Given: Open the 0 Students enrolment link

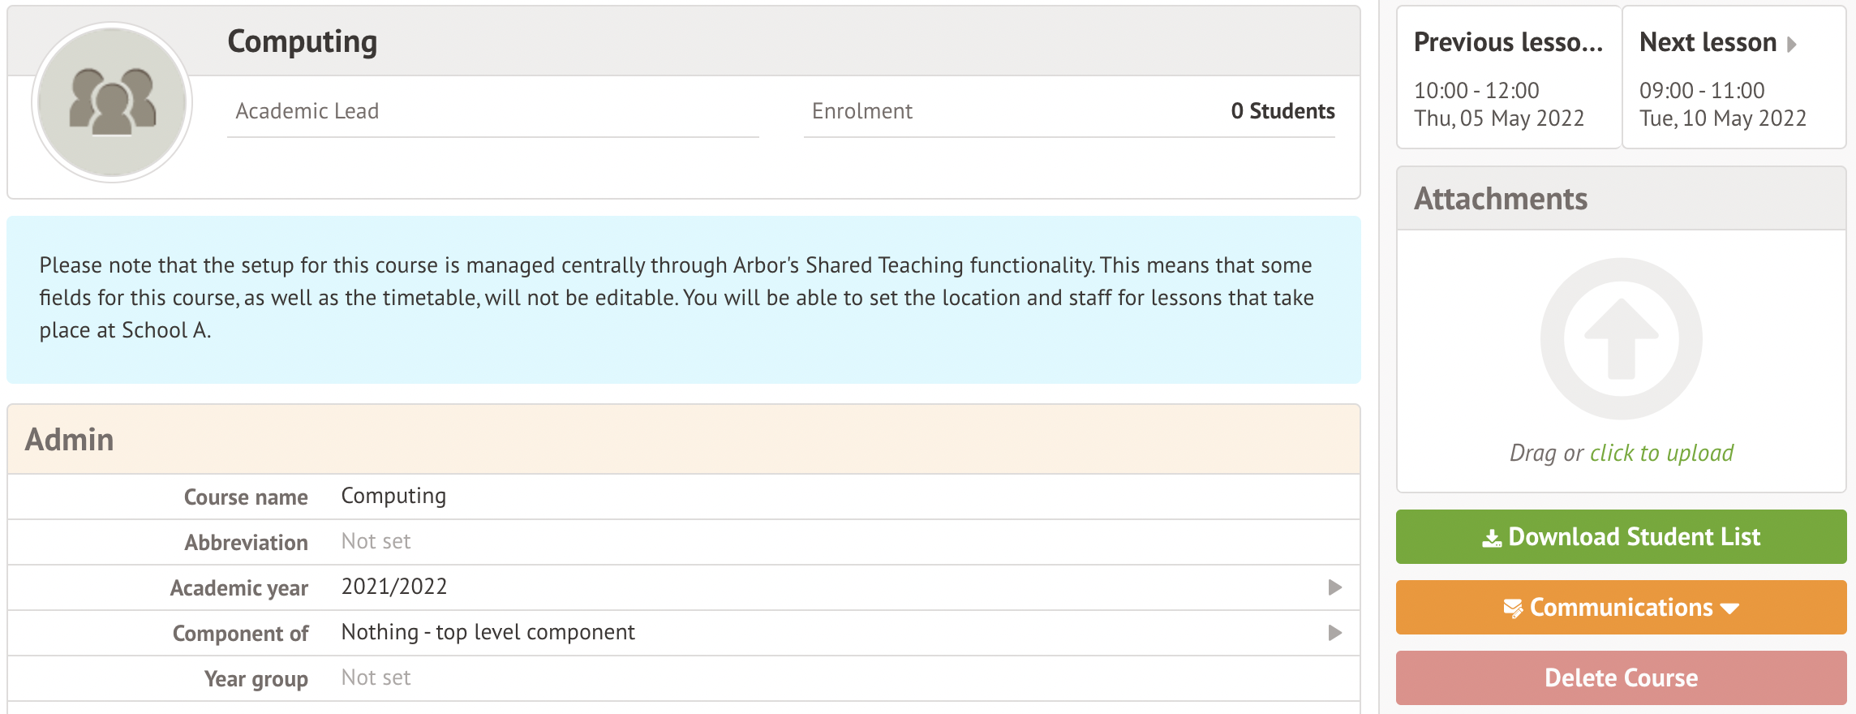Looking at the screenshot, I should [x=1282, y=110].
